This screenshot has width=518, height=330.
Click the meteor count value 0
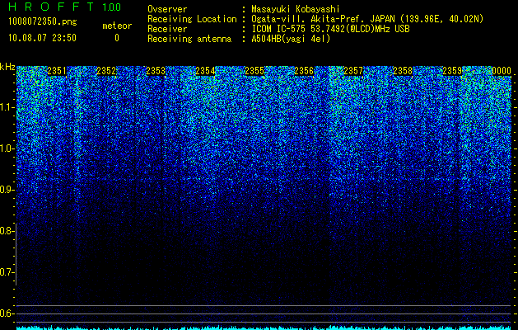tap(117, 38)
